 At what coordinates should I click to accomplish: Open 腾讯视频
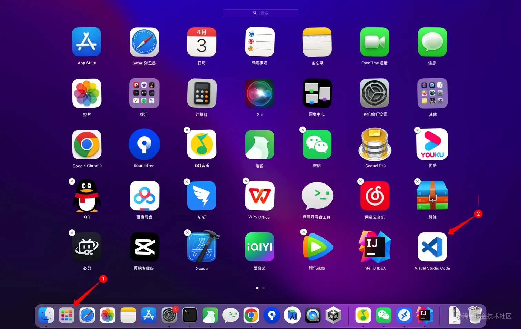click(x=317, y=247)
